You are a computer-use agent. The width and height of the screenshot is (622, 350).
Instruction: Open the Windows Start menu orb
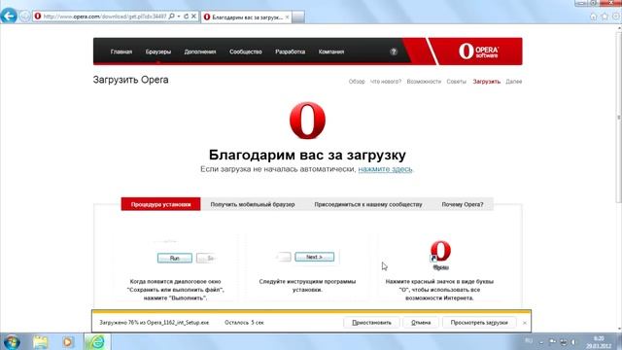coord(11,342)
